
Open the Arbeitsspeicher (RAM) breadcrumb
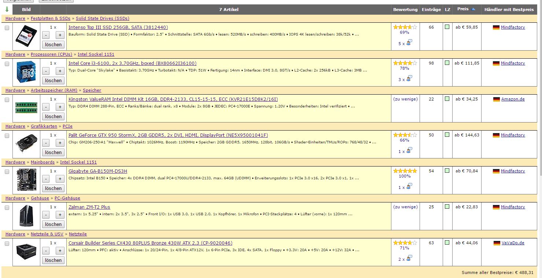point(54,90)
